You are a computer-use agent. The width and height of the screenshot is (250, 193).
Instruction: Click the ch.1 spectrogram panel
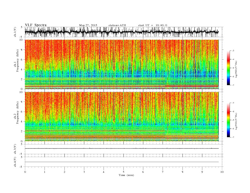pyautogui.click(x=122, y=64)
